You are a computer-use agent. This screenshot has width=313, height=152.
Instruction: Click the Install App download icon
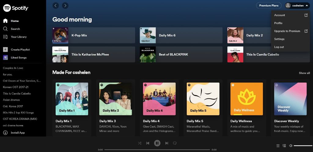[x=6, y=133]
